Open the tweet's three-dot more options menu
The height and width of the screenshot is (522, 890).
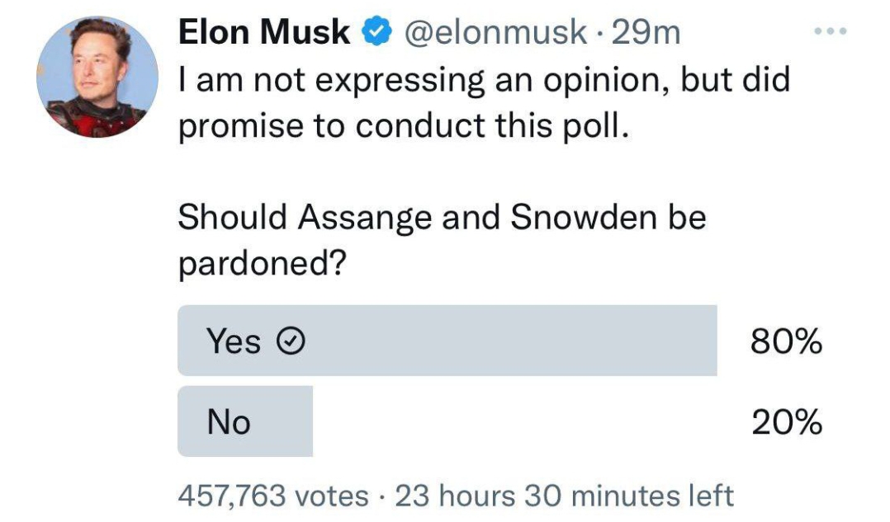point(831,30)
